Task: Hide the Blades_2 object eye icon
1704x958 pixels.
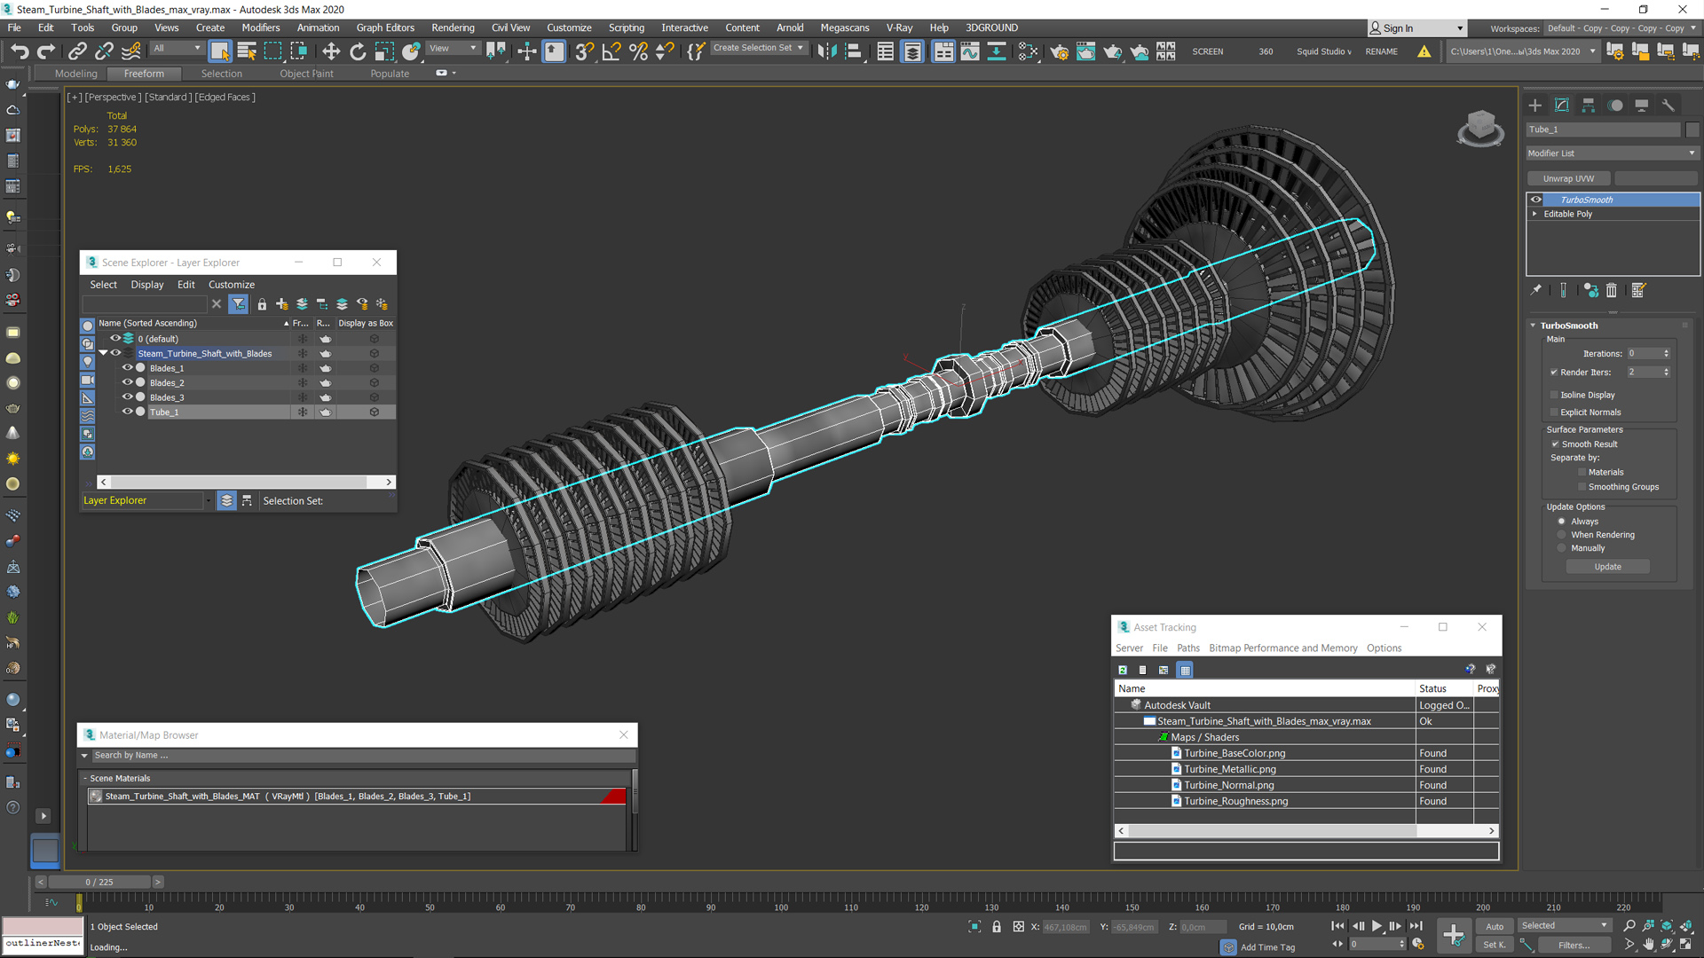Action: 127,382
